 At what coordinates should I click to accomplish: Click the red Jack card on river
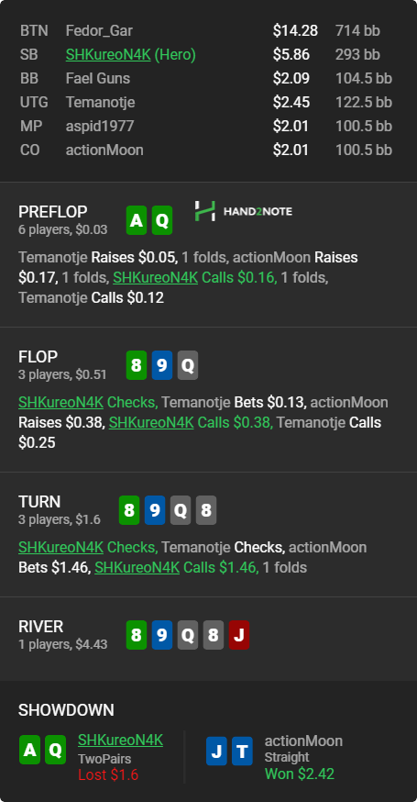[238, 635]
